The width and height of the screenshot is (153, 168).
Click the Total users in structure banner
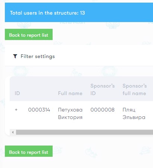pyautogui.click(x=79, y=12)
